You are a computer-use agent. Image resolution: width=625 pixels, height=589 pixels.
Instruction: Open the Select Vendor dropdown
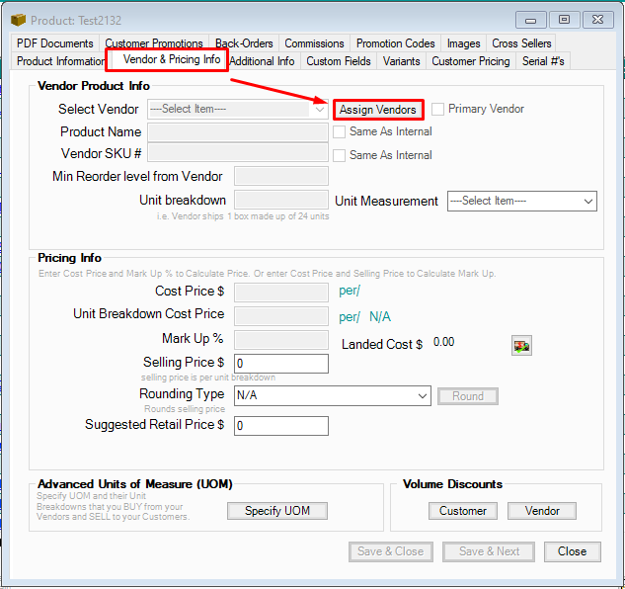(237, 110)
